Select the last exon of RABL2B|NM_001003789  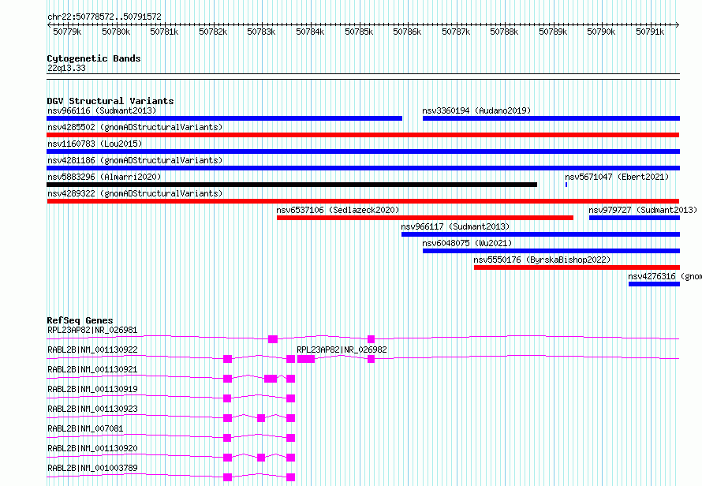click(291, 477)
